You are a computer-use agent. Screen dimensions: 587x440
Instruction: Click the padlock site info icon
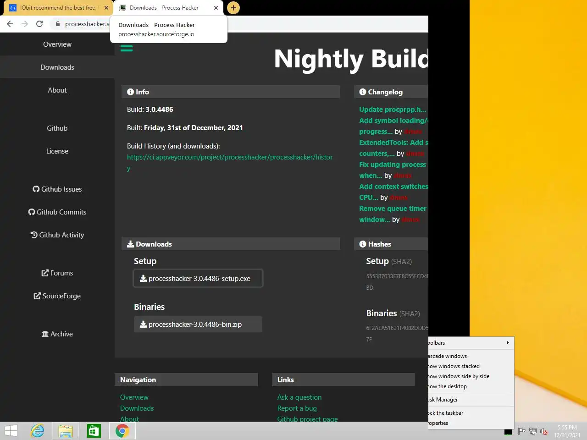pyautogui.click(x=58, y=24)
